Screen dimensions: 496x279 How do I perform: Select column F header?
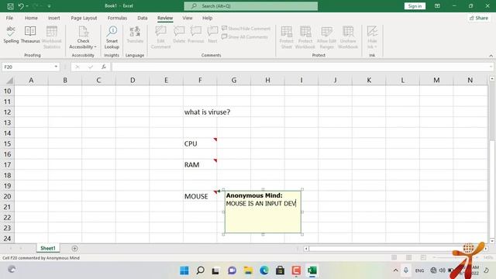pos(200,81)
